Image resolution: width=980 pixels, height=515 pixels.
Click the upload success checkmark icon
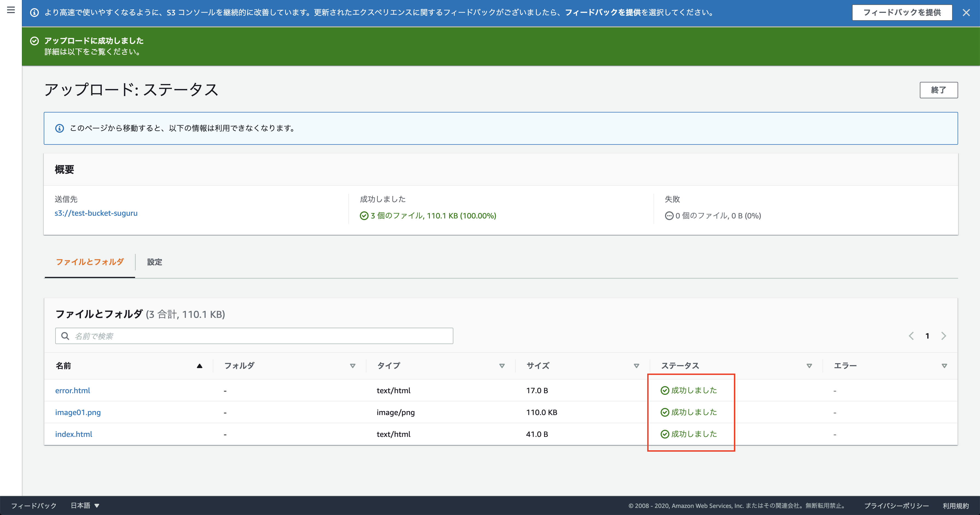(34, 41)
